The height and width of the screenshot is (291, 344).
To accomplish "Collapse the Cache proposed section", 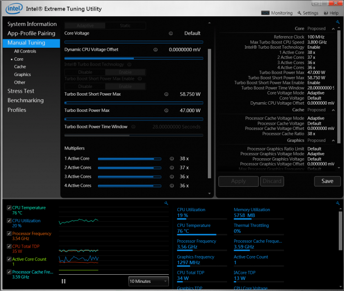I will pyautogui.click(x=333, y=110).
